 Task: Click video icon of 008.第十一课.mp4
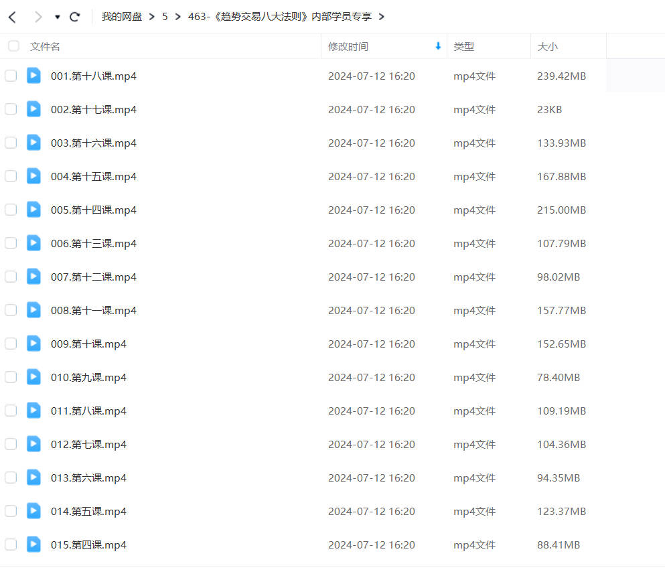[x=33, y=310]
